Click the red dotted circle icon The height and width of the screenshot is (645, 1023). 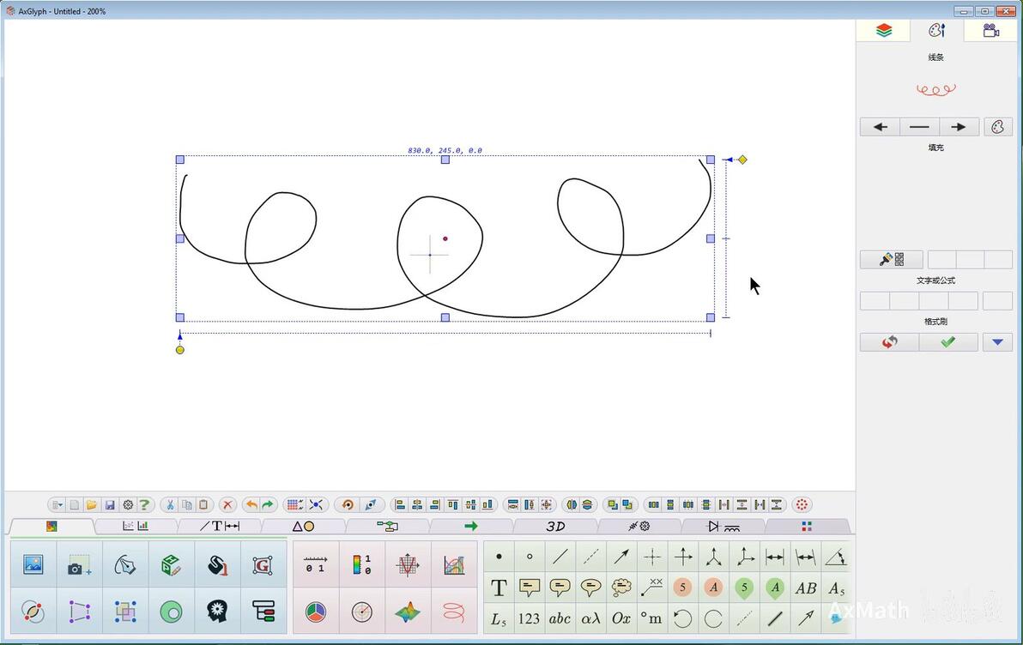click(x=802, y=505)
